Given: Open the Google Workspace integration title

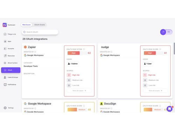Looking at the screenshot, I should tap(40, 104).
